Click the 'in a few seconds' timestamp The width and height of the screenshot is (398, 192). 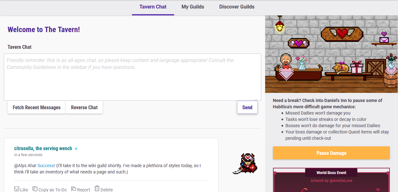coord(28,155)
